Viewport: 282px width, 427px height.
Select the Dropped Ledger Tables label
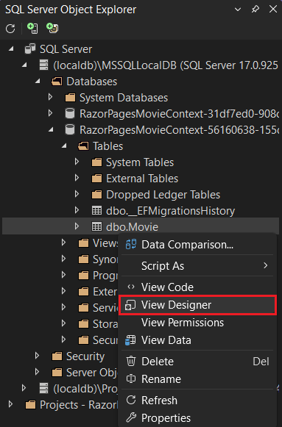point(163,195)
